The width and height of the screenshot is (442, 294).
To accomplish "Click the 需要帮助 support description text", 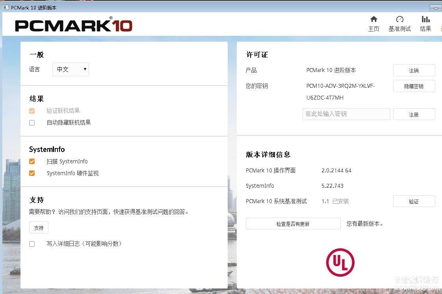I will click(108, 212).
